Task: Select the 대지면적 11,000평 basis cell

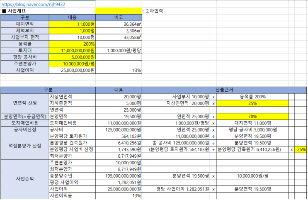Action: (x=252, y=123)
